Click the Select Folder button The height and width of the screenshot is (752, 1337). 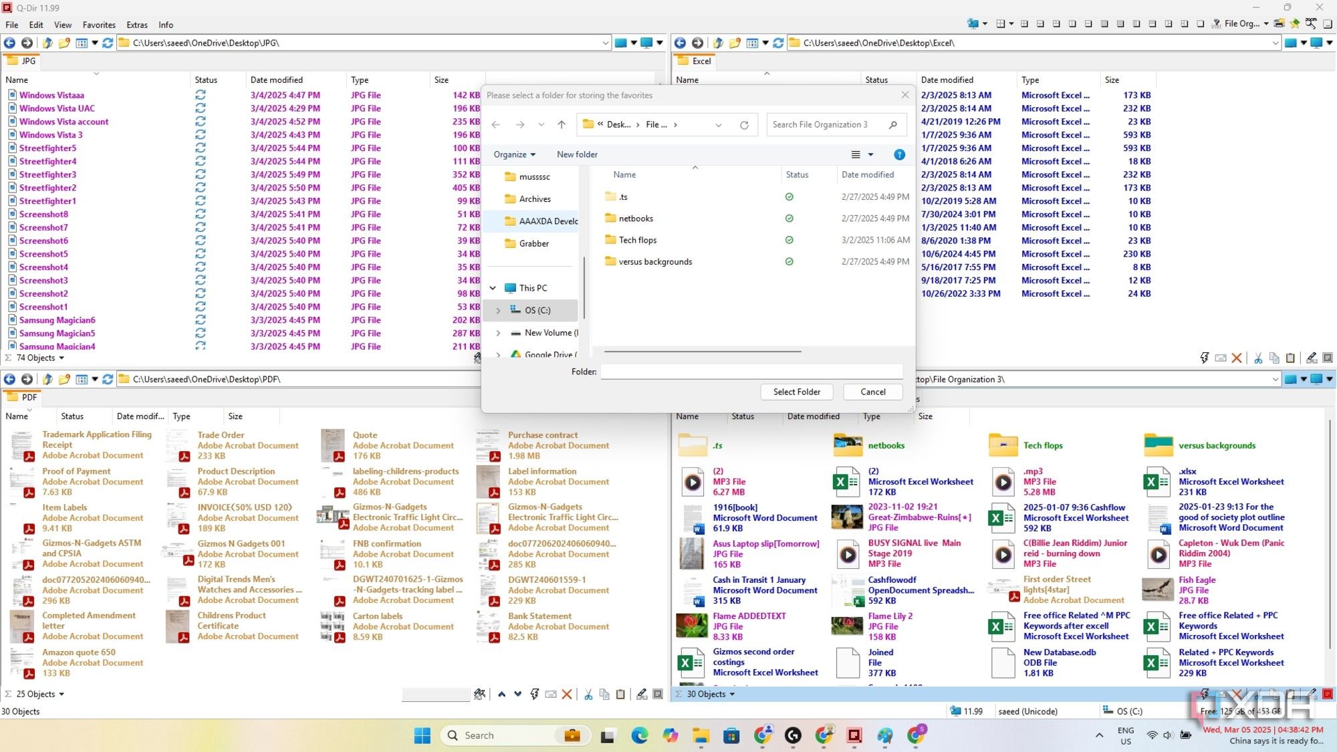tap(796, 392)
